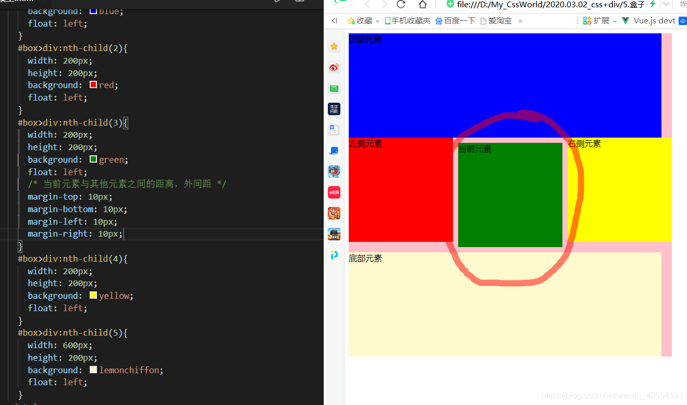The image size is (687, 405).
Task: Go back in browser history
Action: (x=367, y=4)
